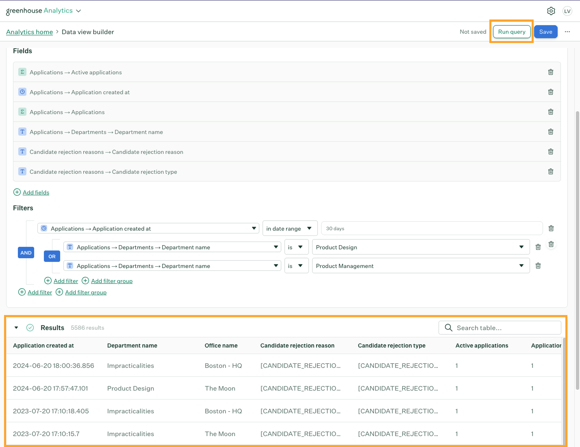Open the 'in date range' operator dropdown
The image size is (580, 447).
[x=290, y=228]
